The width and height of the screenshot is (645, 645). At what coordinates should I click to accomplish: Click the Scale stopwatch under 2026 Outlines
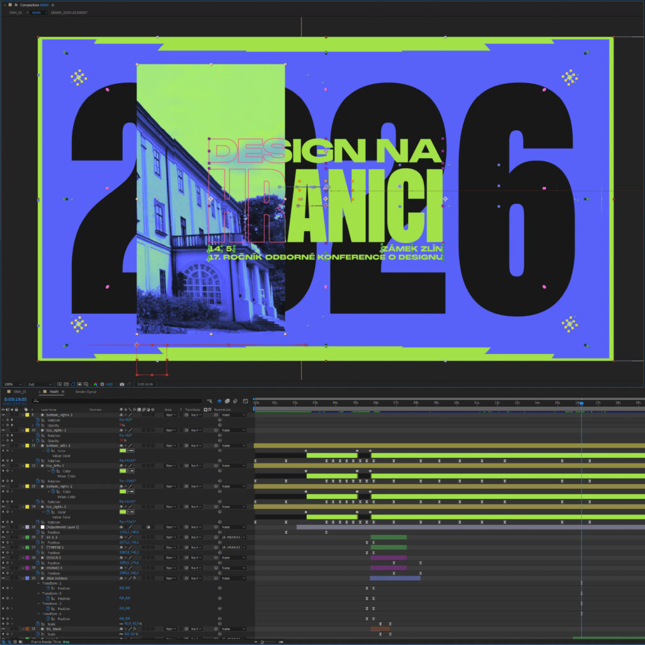tap(37, 624)
